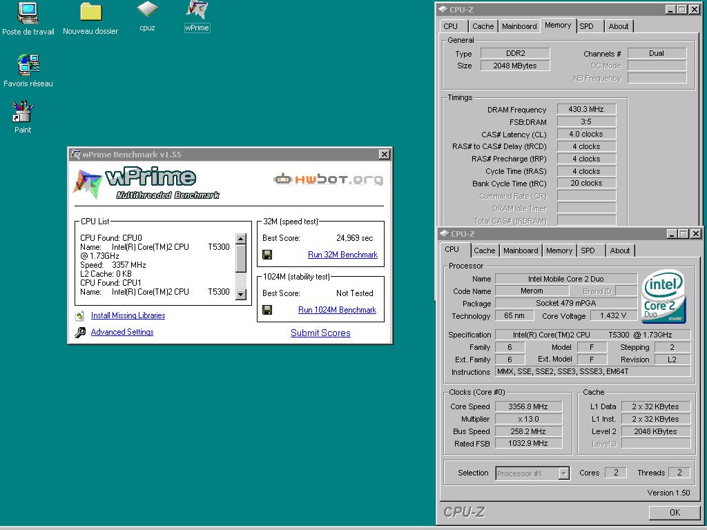
Task: Click the Bus Speed 258.2 MHz value
Action: (528, 431)
